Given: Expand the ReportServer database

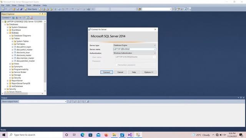Looking at the screenshot, I should coord(8,80).
